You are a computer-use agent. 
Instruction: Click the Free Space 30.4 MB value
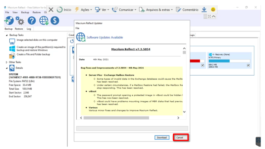click(27, 85)
